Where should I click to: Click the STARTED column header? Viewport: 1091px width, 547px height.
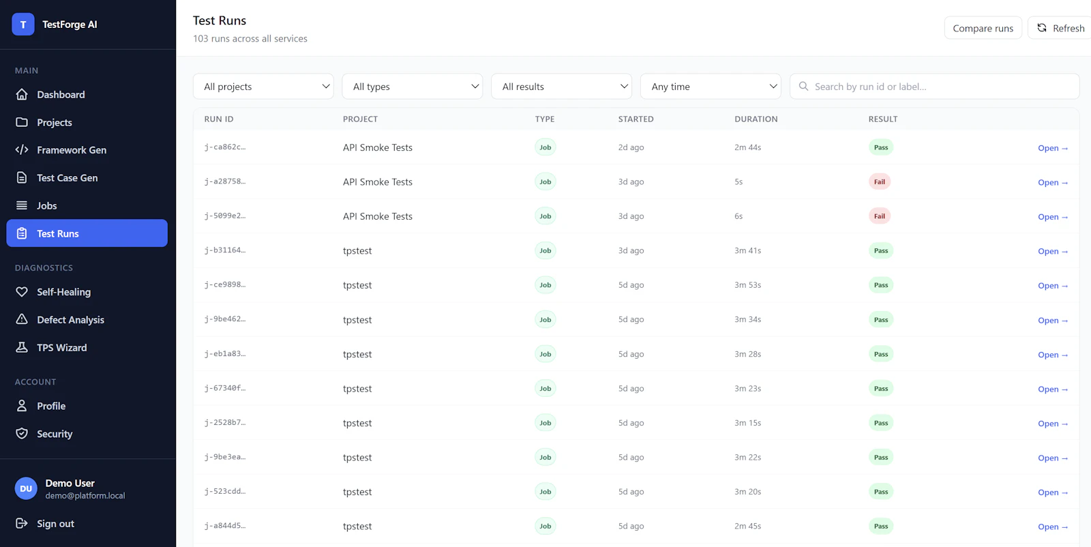pyautogui.click(x=636, y=119)
